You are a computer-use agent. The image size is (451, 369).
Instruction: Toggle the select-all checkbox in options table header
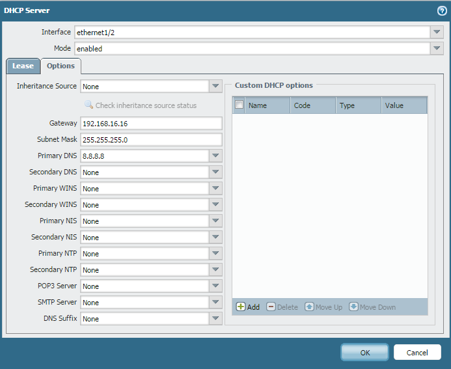239,105
